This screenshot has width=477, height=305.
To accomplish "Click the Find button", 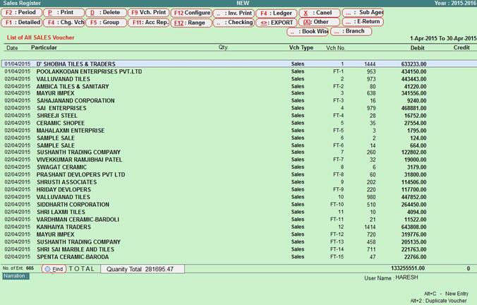I will [x=54, y=269].
